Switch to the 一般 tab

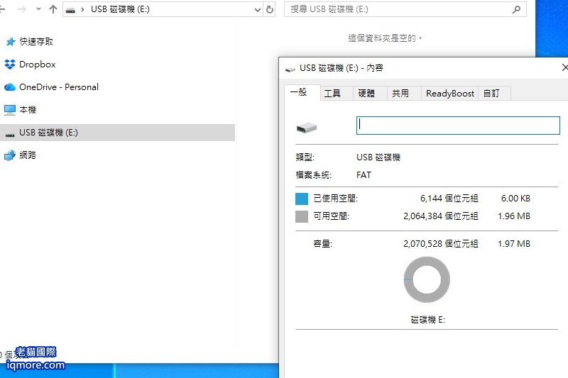click(302, 93)
